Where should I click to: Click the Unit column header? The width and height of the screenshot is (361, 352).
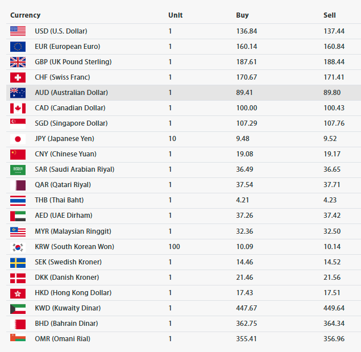176,15
